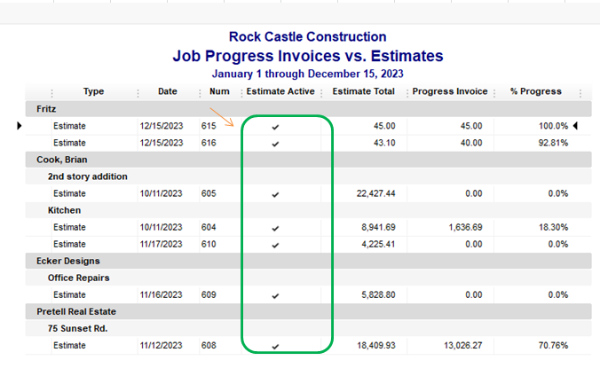The width and height of the screenshot is (600, 376).
Task: Click the Estimate Active column header
Action: click(x=280, y=91)
